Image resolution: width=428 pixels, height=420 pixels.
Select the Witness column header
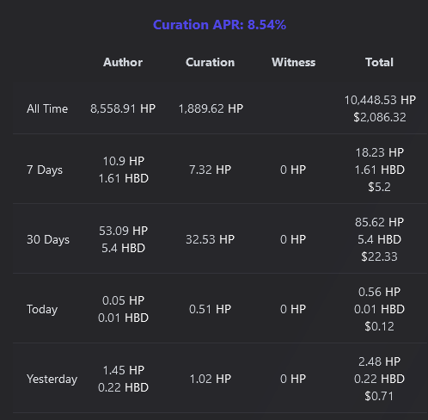pyautogui.click(x=293, y=62)
